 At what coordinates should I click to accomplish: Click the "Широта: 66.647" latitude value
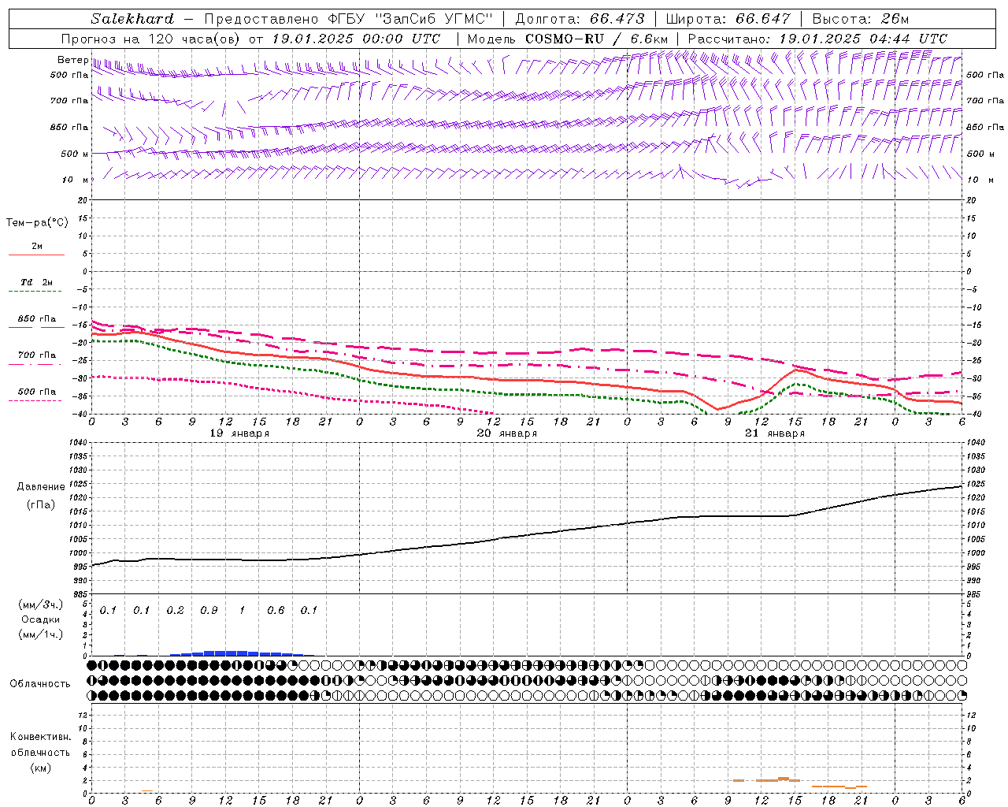click(x=728, y=19)
